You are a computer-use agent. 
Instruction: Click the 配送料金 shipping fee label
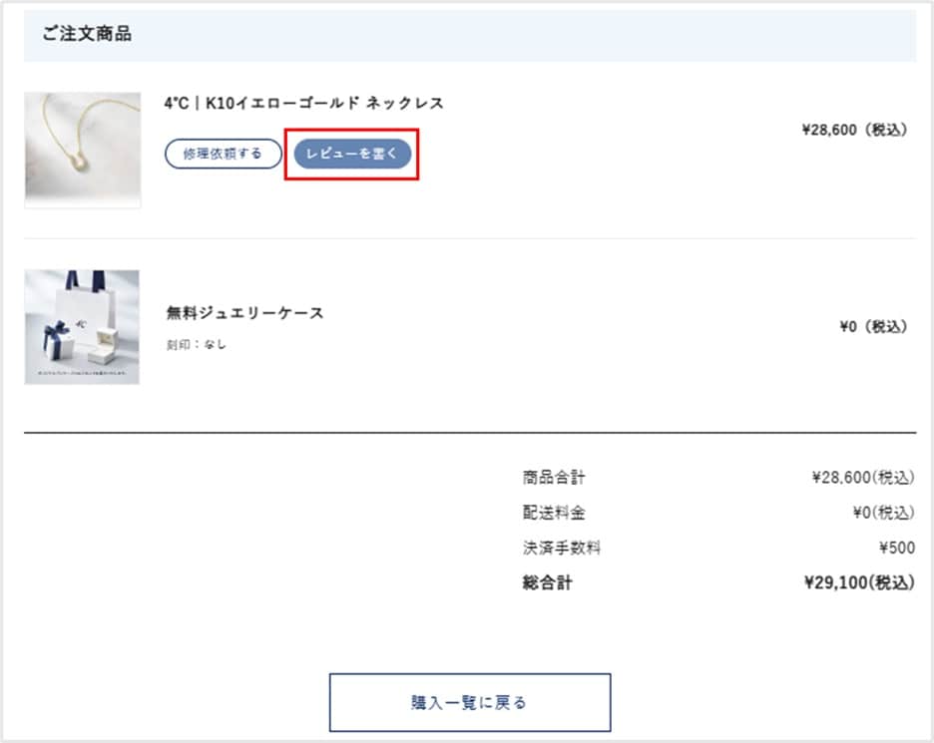[554, 512]
